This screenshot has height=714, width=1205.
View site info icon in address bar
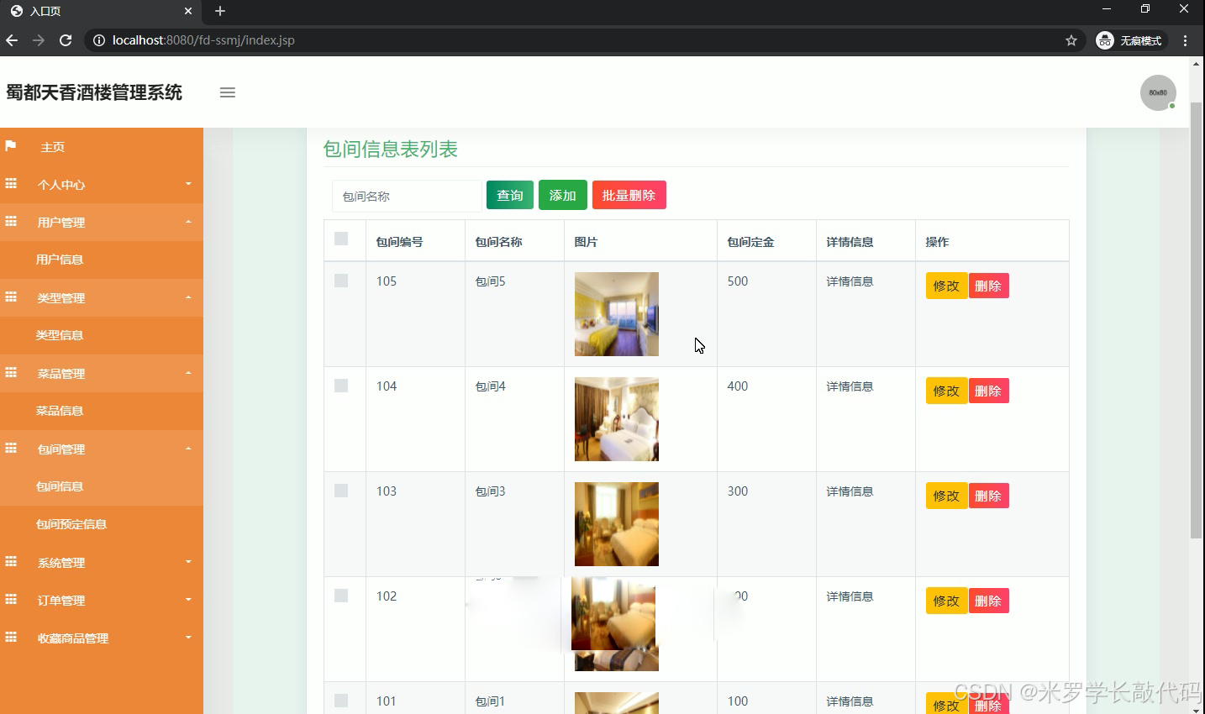coord(99,40)
